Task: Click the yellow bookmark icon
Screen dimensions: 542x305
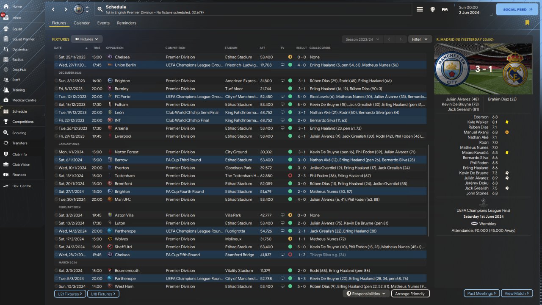Action: point(527,22)
